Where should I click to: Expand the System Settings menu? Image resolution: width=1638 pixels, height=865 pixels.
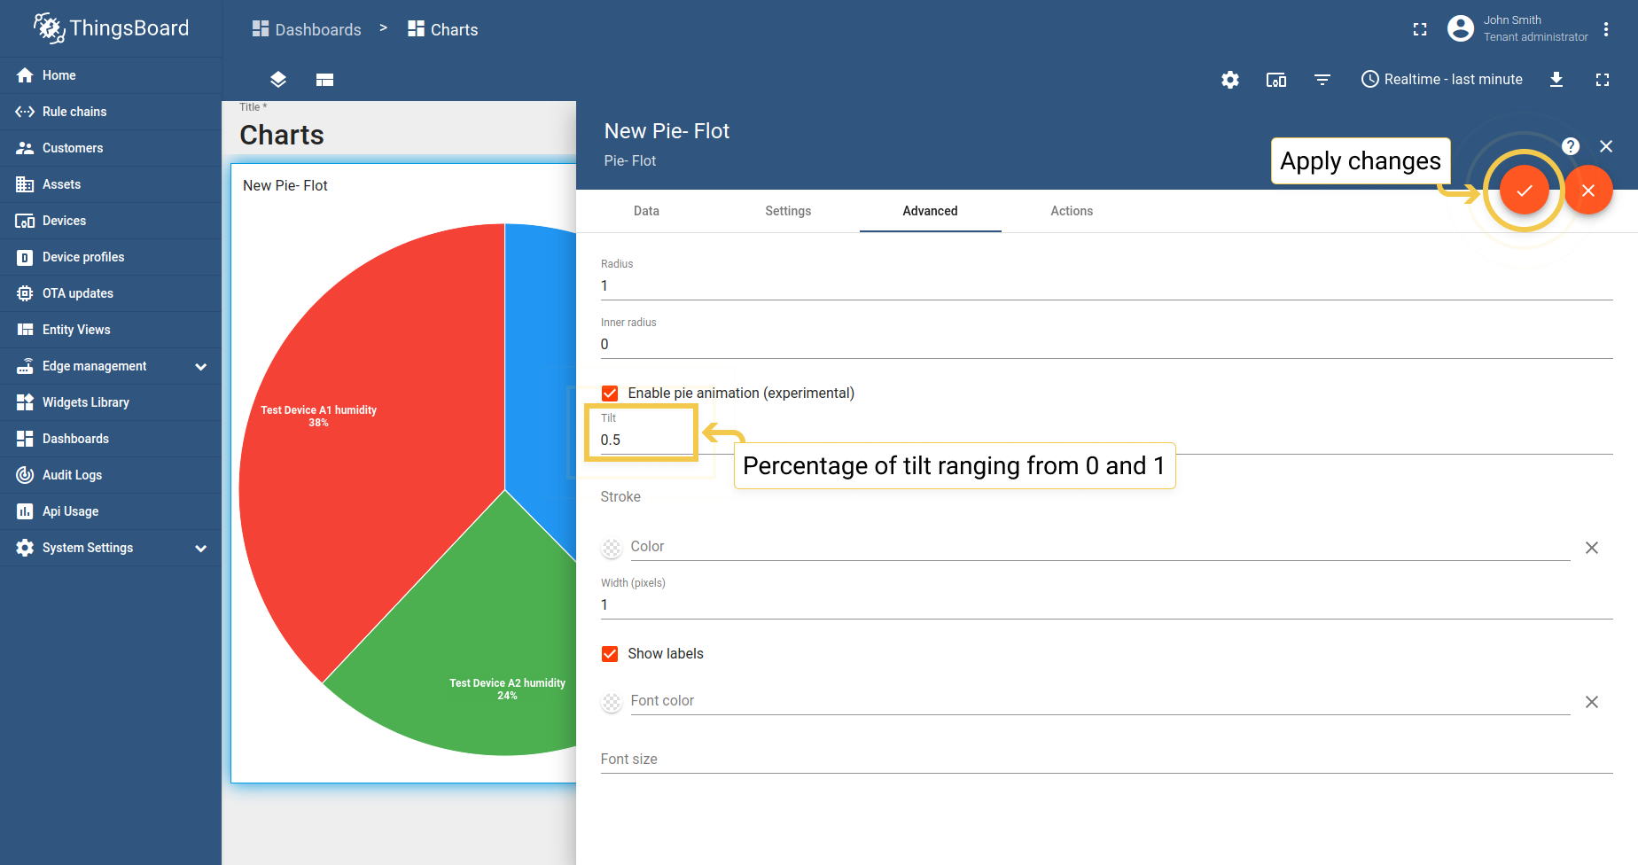(200, 548)
